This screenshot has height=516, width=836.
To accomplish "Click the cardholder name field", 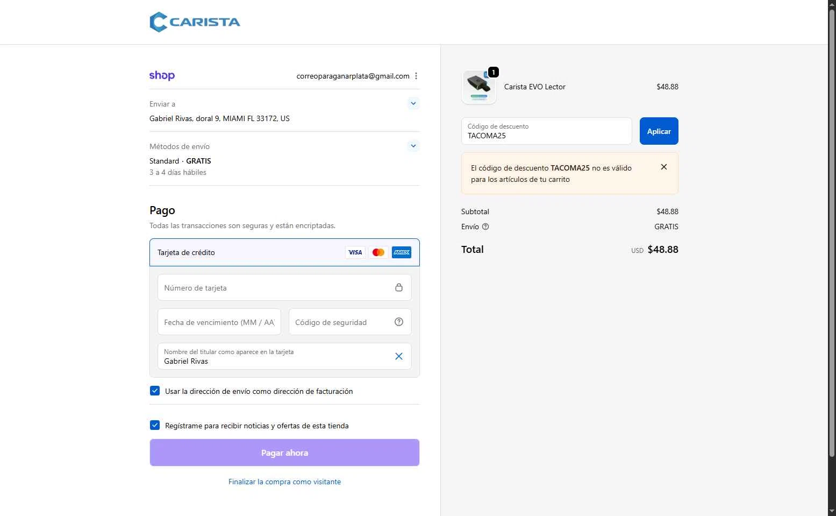I will 284,356.
